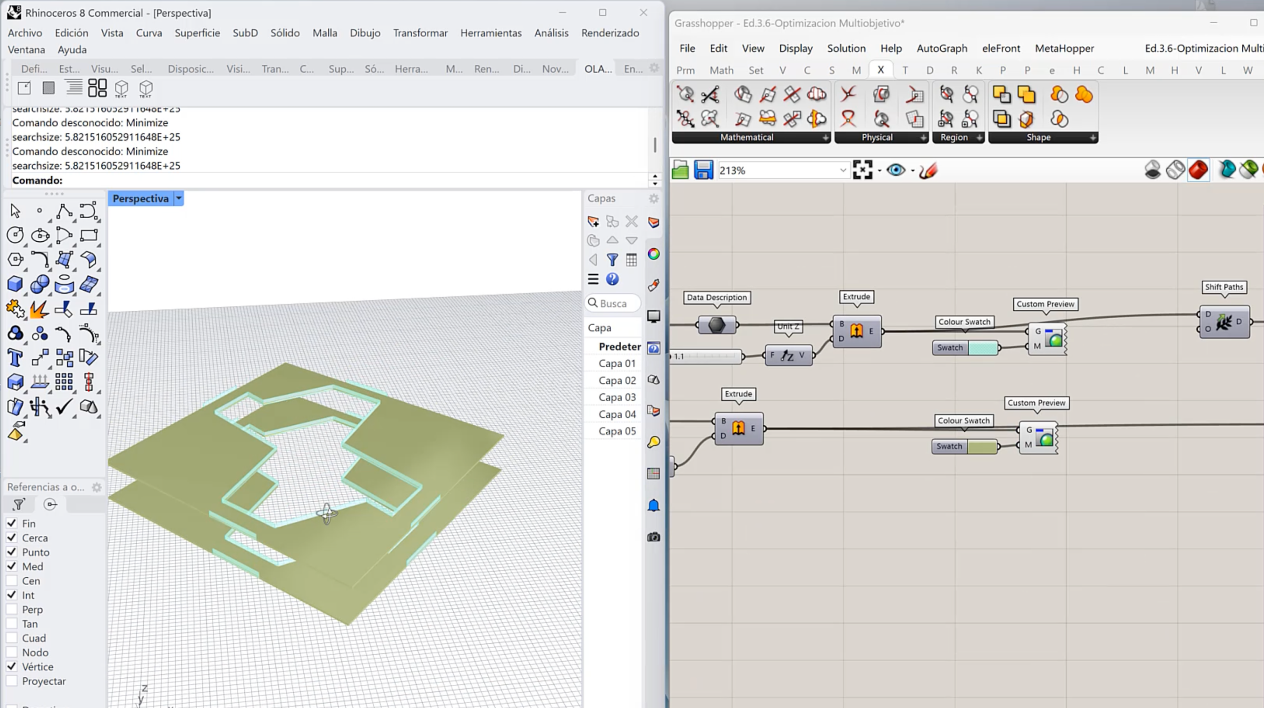Viewport: 1264px width, 708px height.
Task: Click the four-viewport layout icon
Action: 97,88
